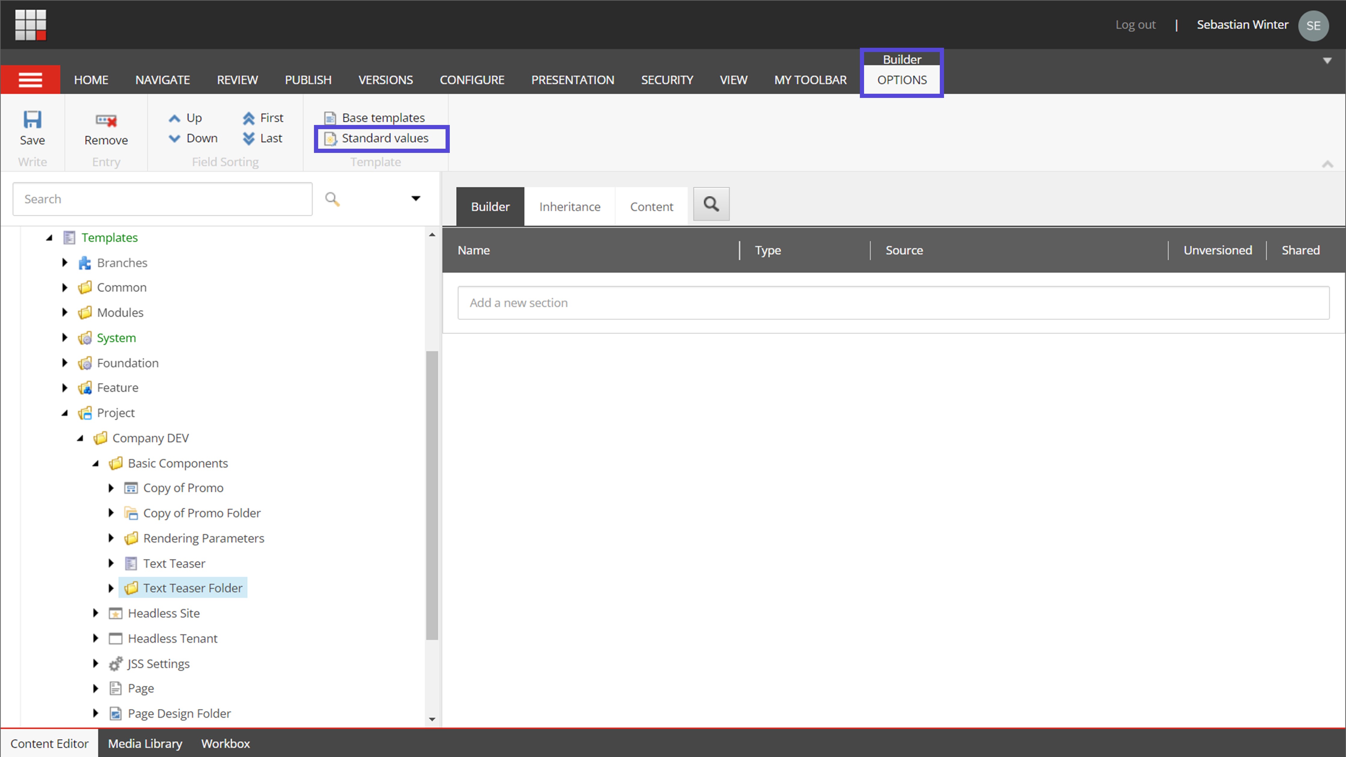Open the Sitecore launchpad grid icon
Image resolution: width=1346 pixels, height=757 pixels.
pyautogui.click(x=31, y=25)
